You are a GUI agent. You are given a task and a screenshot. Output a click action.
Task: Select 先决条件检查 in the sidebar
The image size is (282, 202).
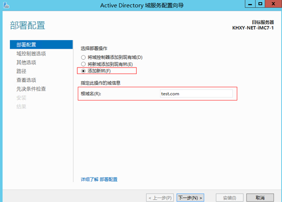coord(31,89)
